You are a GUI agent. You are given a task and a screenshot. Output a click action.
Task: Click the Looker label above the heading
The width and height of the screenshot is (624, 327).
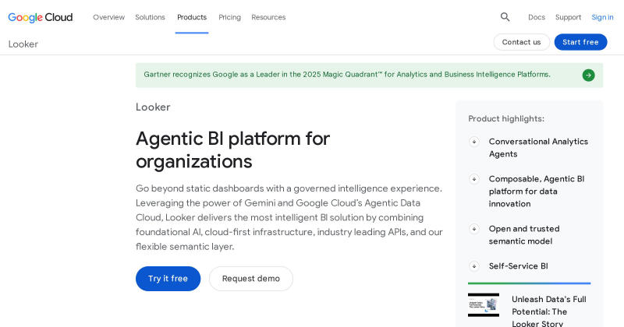pos(153,107)
